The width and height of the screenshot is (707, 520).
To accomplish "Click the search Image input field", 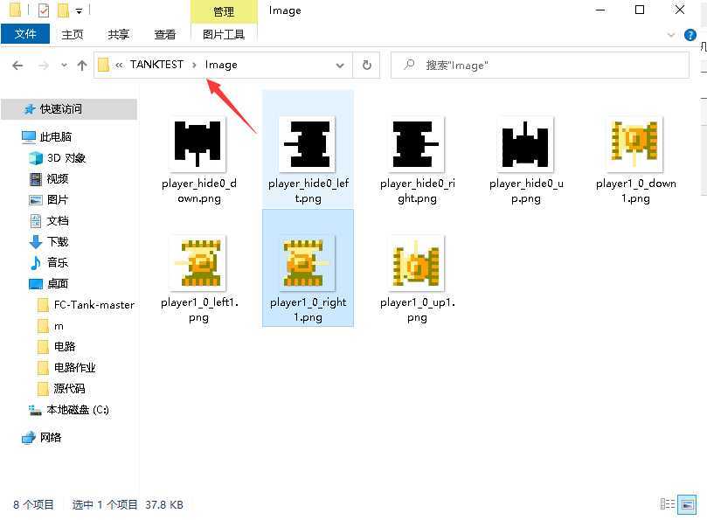I will [540, 66].
